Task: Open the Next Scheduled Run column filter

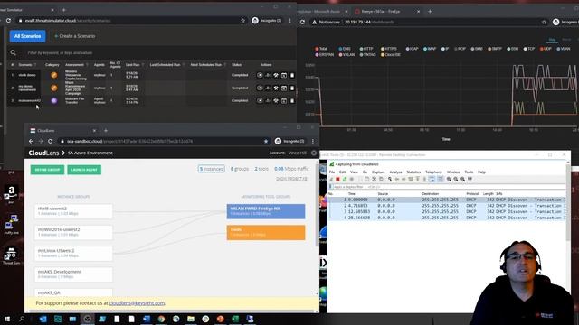Action: (x=225, y=65)
